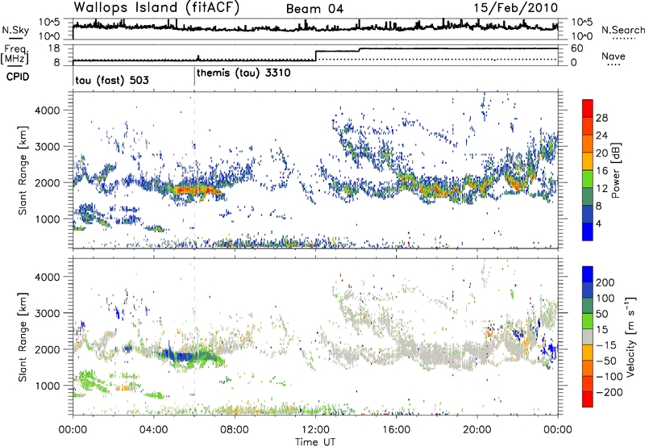
Task: Select the red bottom segment of Velocity bar
Action: click(588, 399)
